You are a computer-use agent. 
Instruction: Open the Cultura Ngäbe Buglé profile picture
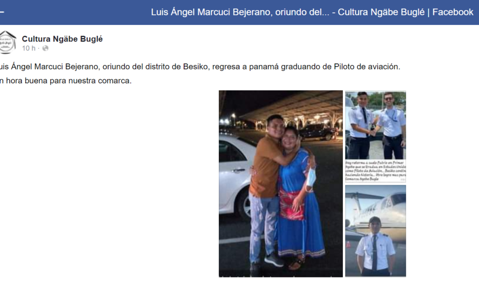pos(7,43)
